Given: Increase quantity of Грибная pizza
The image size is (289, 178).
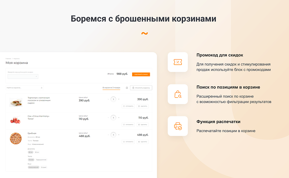Looking at the screenshot, I should [x=118, y=134].
